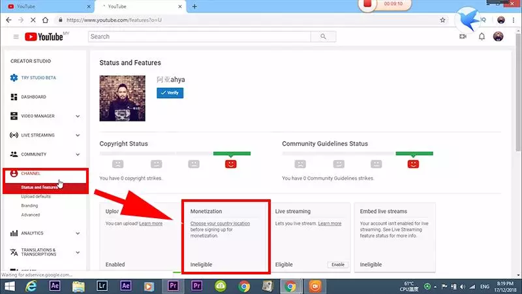Open Learn more link for Live streaming

pyautogui.click(x=330, y=223)
